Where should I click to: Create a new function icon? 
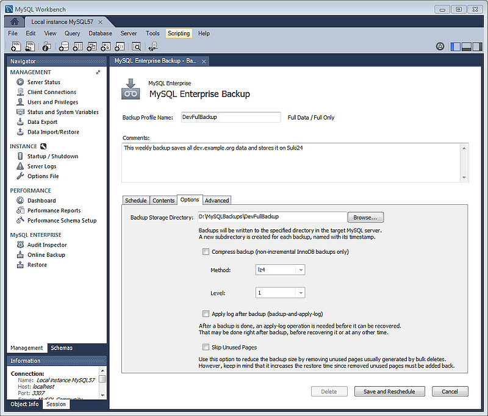(120, 46)
